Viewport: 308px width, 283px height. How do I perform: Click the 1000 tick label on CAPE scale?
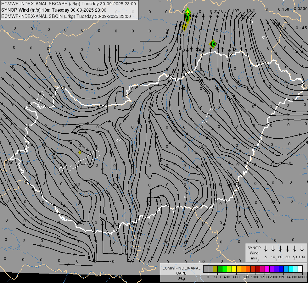255,277
